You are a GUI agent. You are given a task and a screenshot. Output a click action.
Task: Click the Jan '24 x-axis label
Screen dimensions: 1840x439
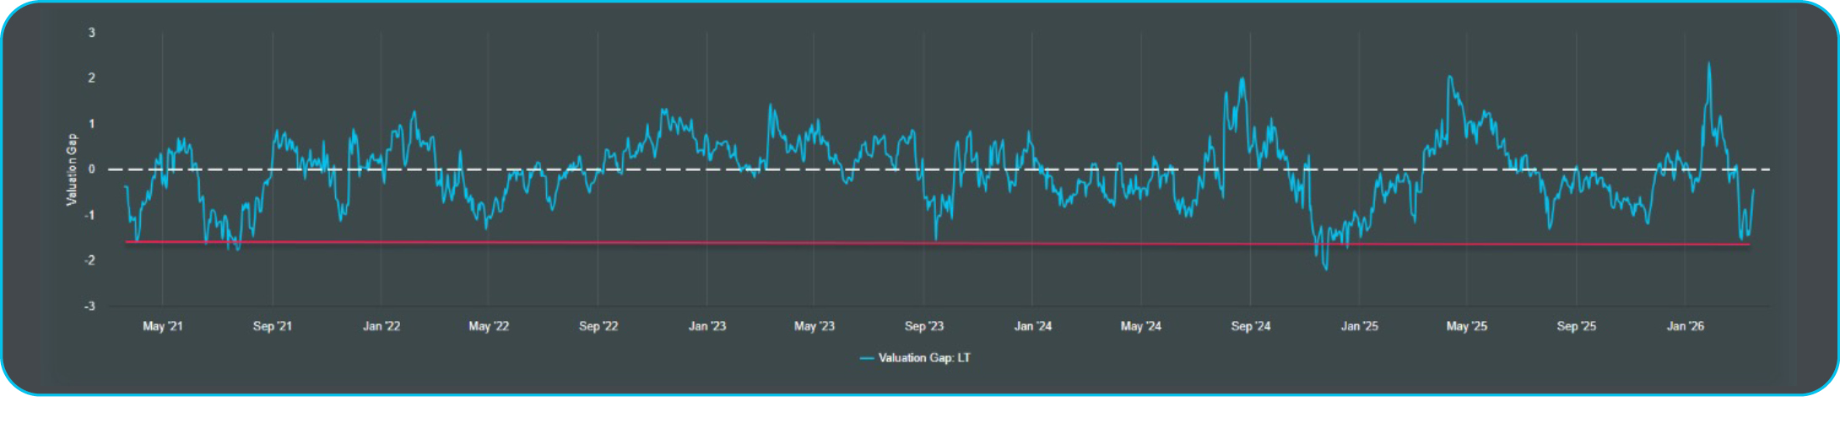tap(1032, 326)
